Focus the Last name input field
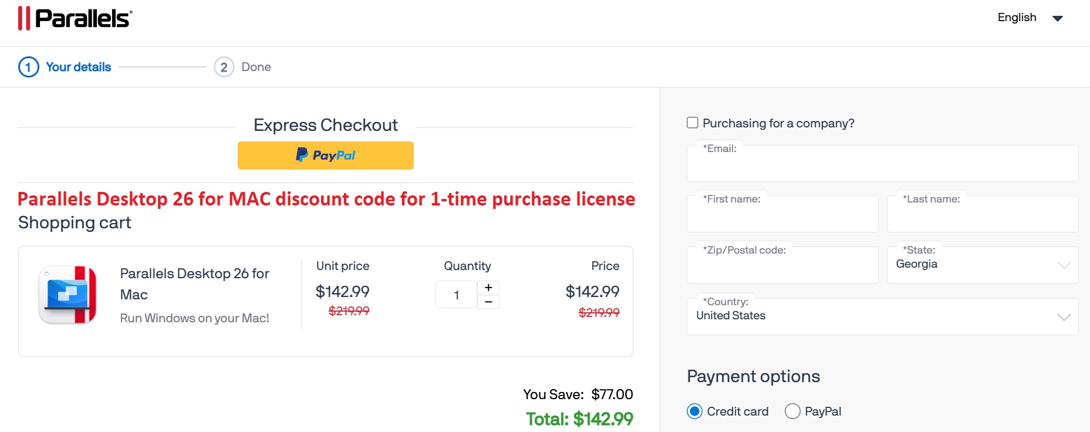 tap(982, 217)
